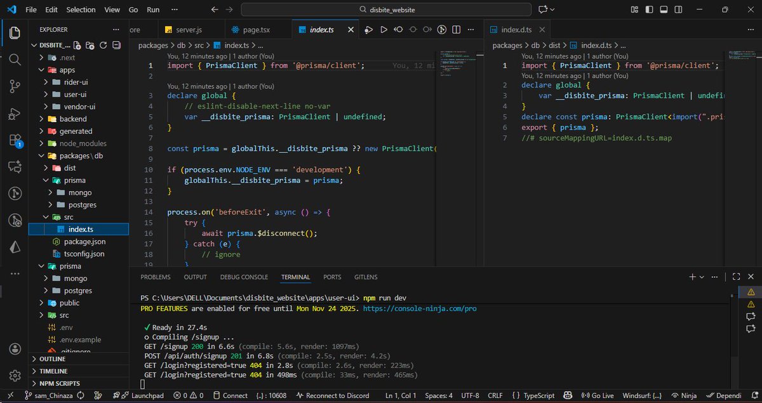Open the Manage gear in activity bar

(x=14, y=374)
